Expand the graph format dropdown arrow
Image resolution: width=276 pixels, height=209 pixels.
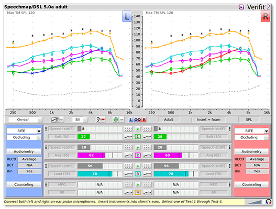tap(62, 120)
